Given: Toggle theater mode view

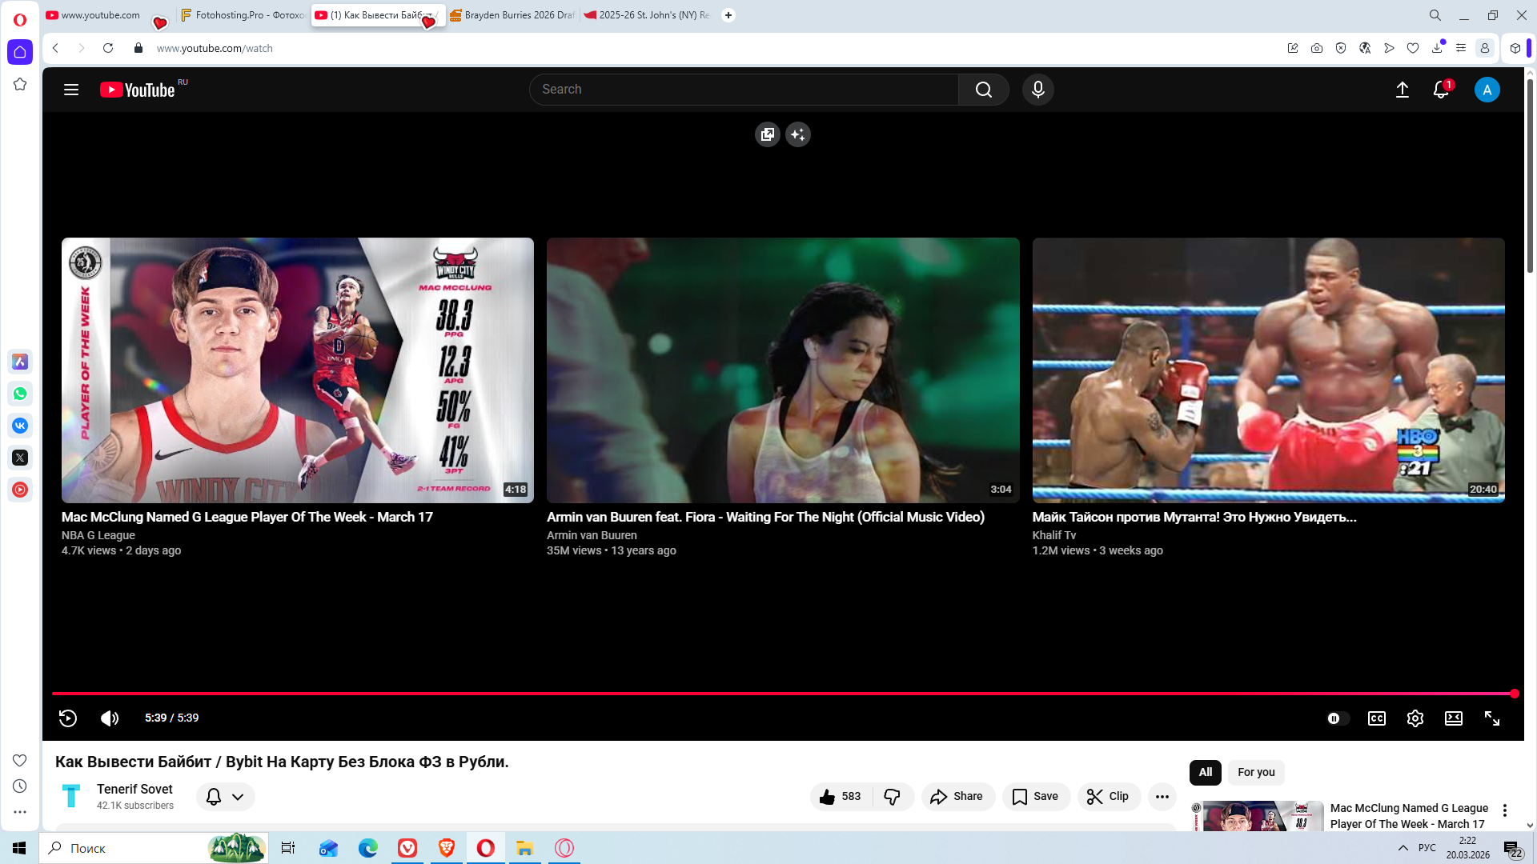Looking at the screenshot, I should pyautogui.click(x=1453, y=718).
